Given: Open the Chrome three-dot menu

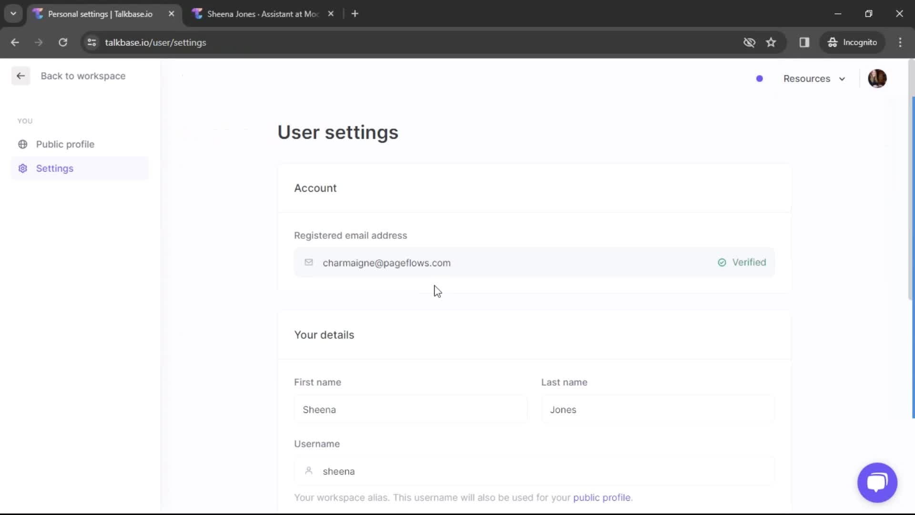Looking at the screenshot, I should coord(901,42).
